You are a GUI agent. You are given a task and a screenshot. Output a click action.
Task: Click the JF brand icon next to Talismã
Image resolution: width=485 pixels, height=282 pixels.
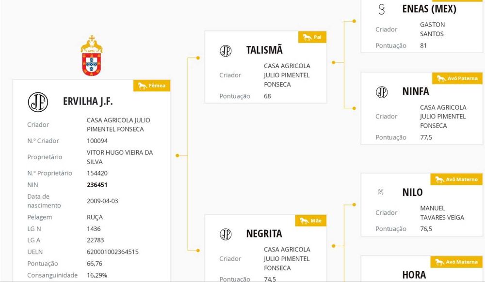point(226,51)
